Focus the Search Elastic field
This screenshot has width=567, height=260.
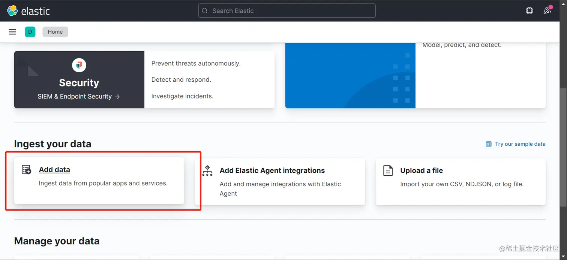[287, 11]
